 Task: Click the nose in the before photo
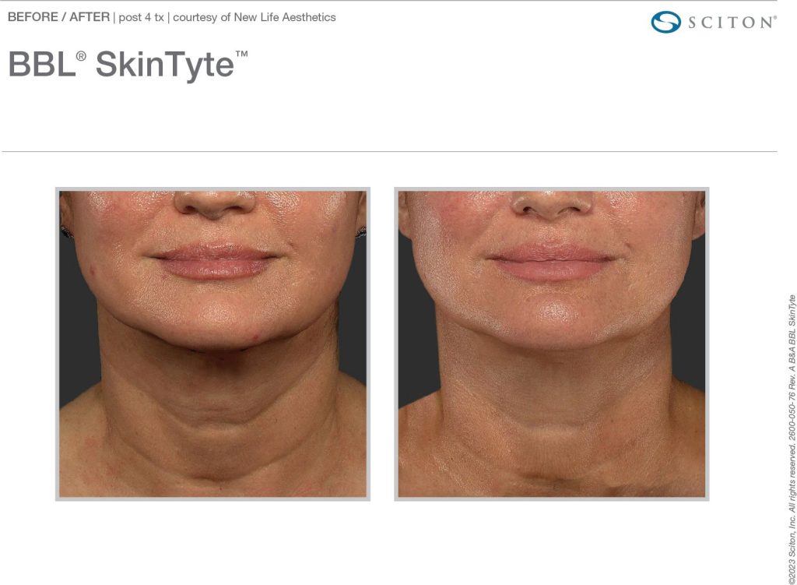(x=215, y=203)
